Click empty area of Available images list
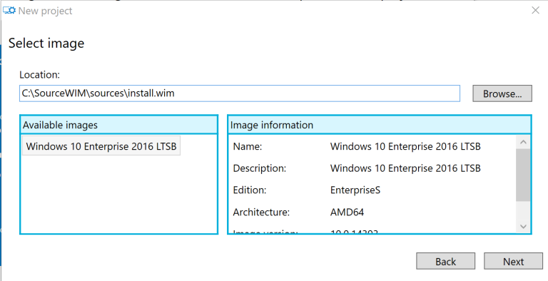This screenshot has width=548, height=281. pyautogui.click(x=119, y=195)
